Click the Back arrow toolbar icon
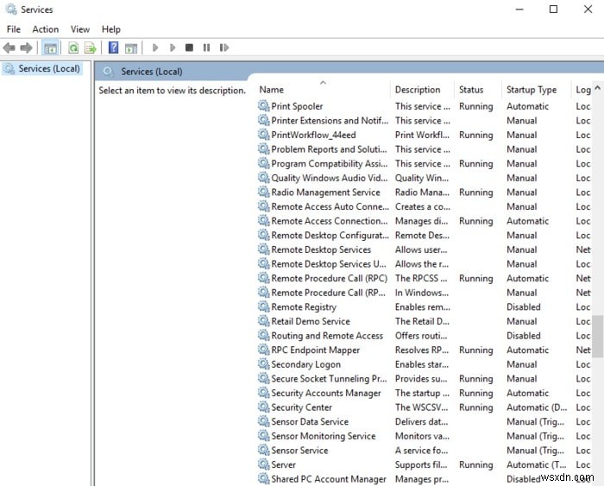This screenshot has height=486, width=604. click(x=9, y=47)
